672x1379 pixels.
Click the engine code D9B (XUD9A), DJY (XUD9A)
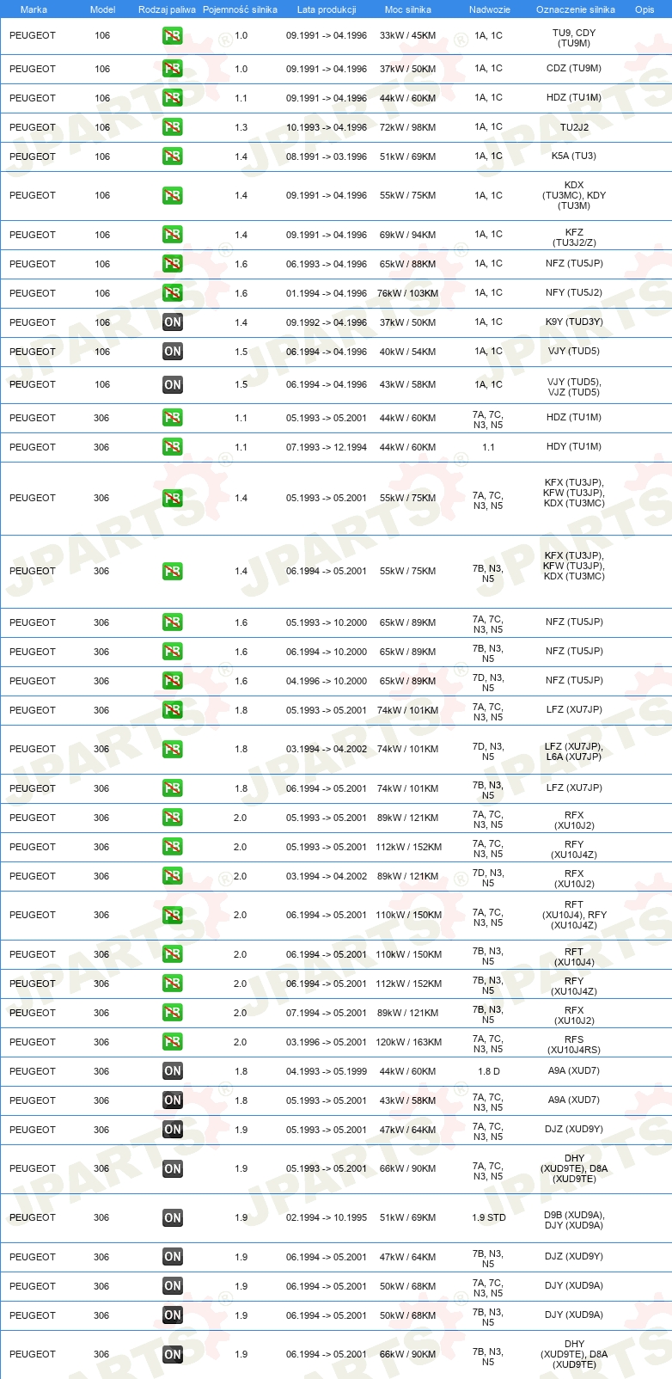pos(574,1221)
